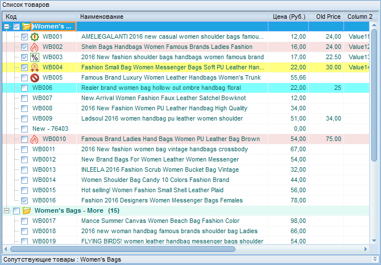Uncheck the WB0016 product checkbox

point(24,201)
